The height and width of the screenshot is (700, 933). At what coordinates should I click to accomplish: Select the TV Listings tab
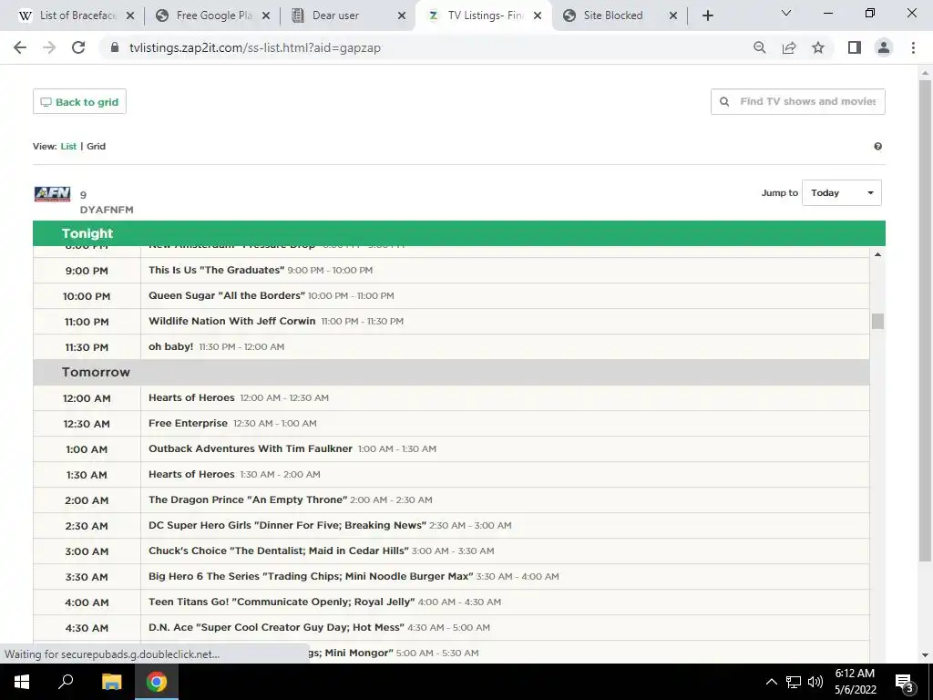[x=485, y=15]
